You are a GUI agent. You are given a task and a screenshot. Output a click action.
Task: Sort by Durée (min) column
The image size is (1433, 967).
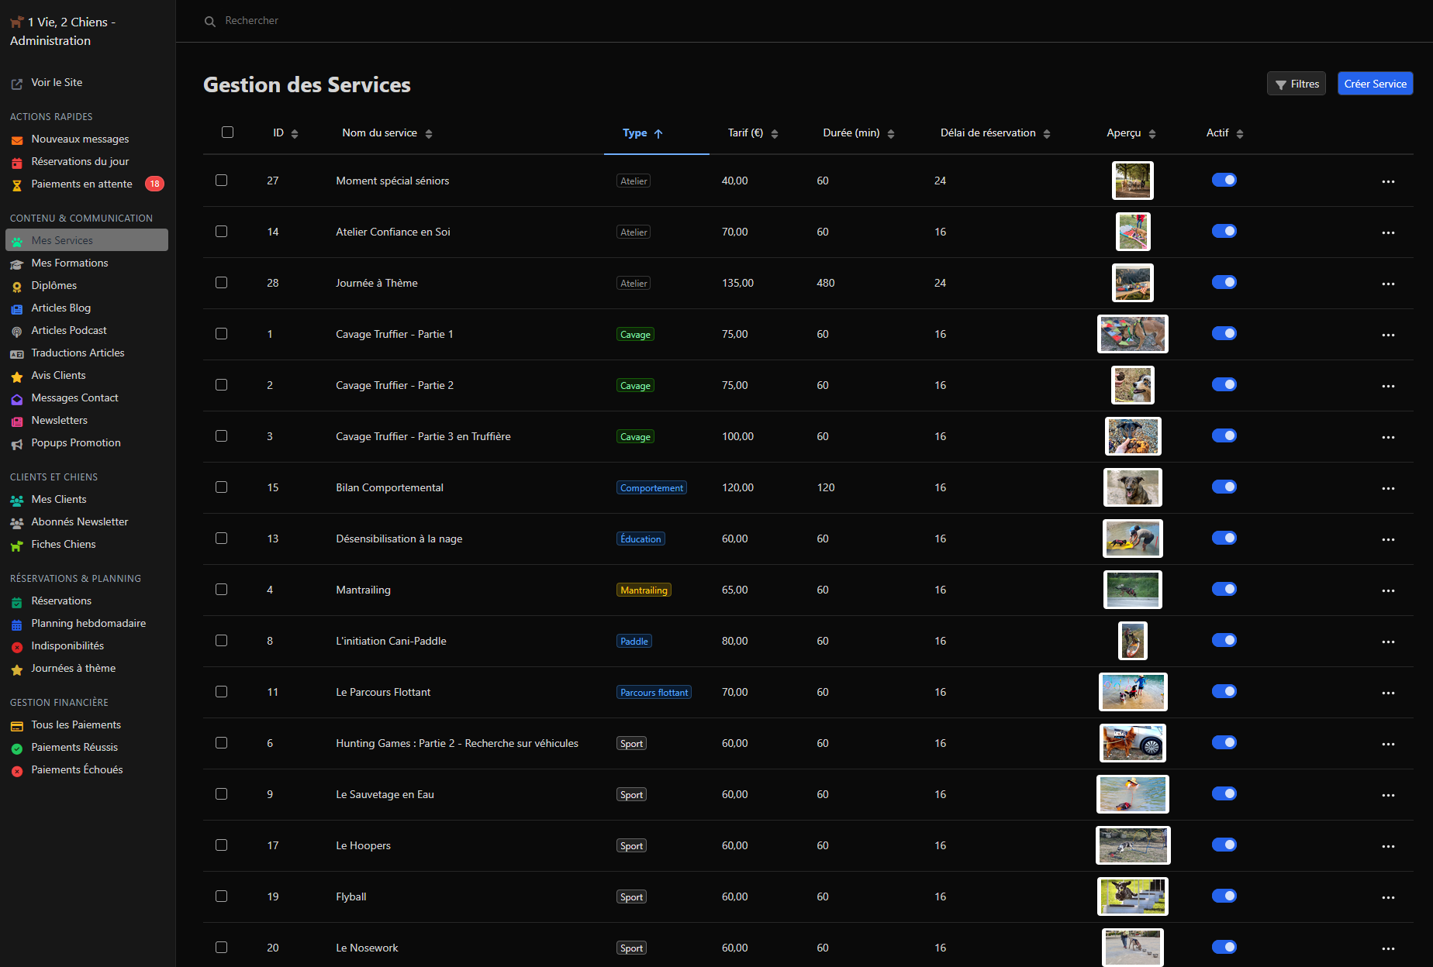858,133
